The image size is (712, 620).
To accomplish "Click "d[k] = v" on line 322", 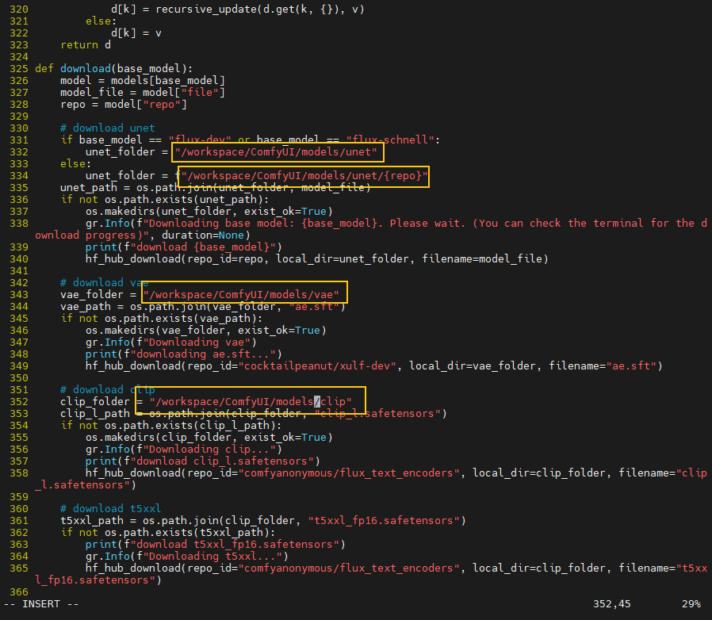I will coord(136,33).
